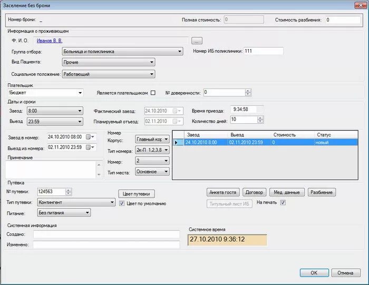Expand the Вид Пациента dropdown
This screenshot has height=285, width=369.
coord(109,62)
